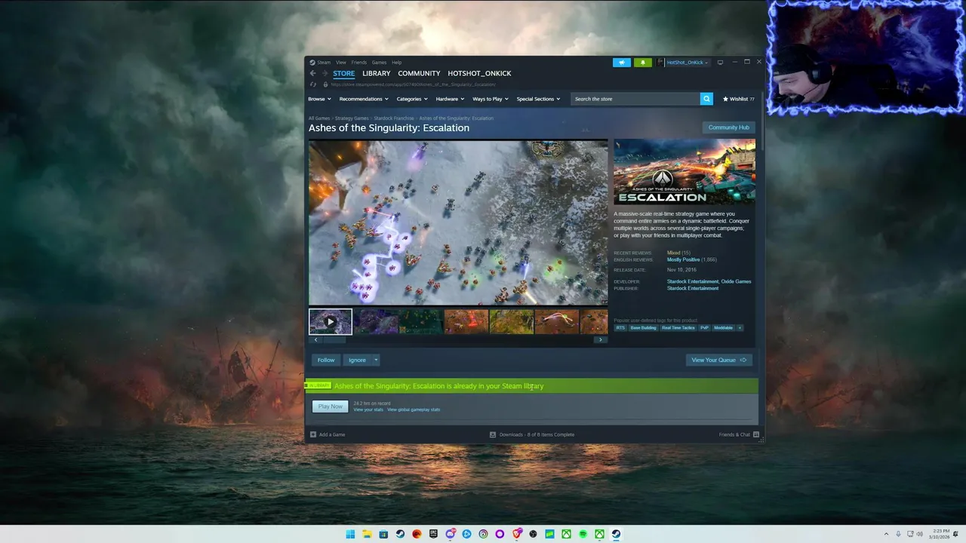Reload the store page with refresh icon

tap(312, 84)
